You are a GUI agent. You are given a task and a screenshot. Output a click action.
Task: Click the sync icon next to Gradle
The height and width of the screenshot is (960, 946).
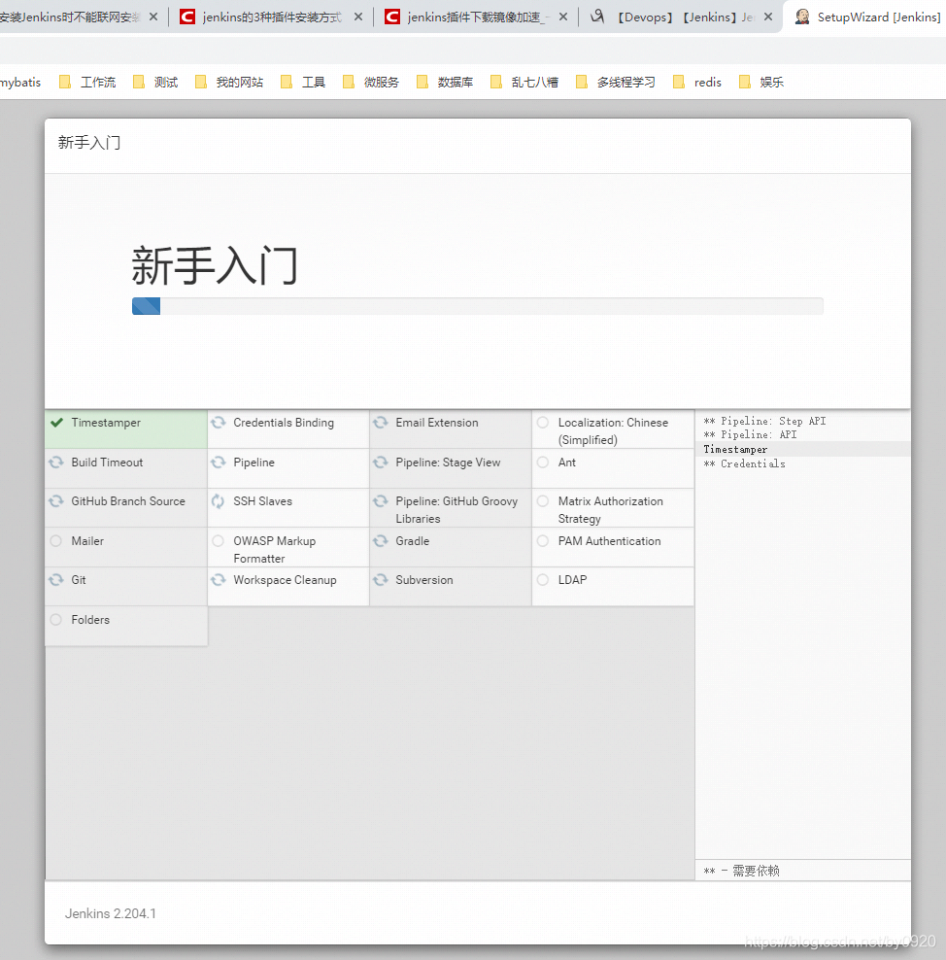[x=381, y=540]
